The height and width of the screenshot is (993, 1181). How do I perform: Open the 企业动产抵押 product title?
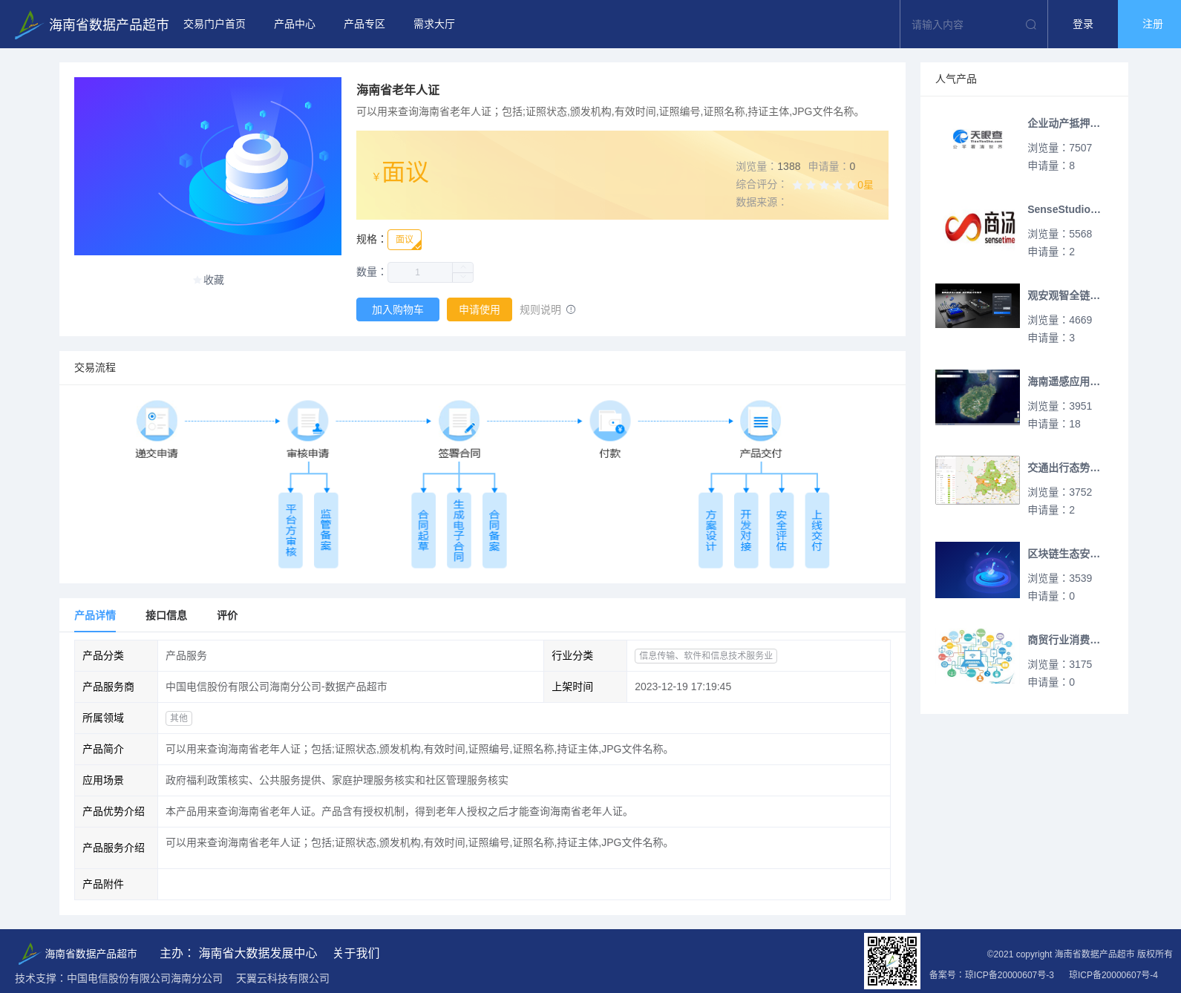click(x=1064, y=123)
